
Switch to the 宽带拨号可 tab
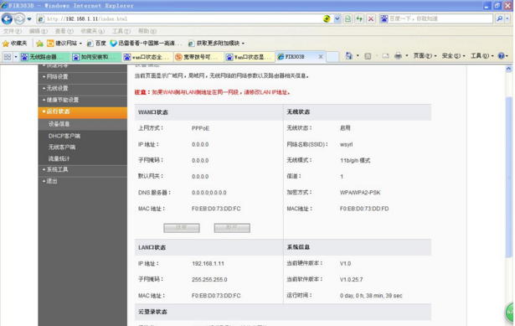pos(198,57)
